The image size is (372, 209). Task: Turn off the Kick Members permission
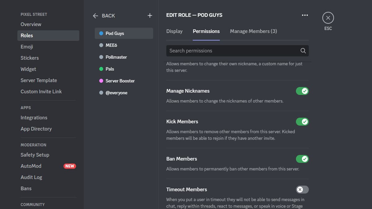[x=302, y=121]
